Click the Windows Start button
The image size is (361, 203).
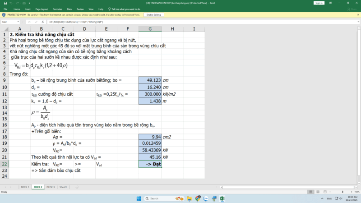point(140,198)
